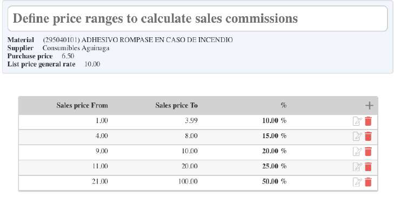This screenshot has height=197, width=394.
Task: Click the % column header
Action: [284, 105]
